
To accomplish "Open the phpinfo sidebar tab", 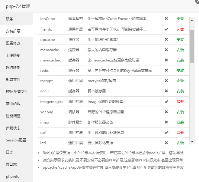I will pyautogui.click(x=12, y=176).
